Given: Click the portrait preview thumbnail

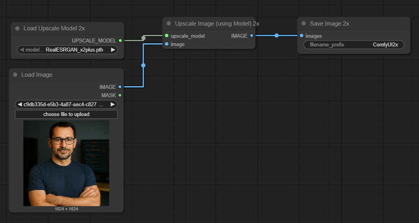Looking at the screenshot, I should pyautogui.click(x=66, y=163).
